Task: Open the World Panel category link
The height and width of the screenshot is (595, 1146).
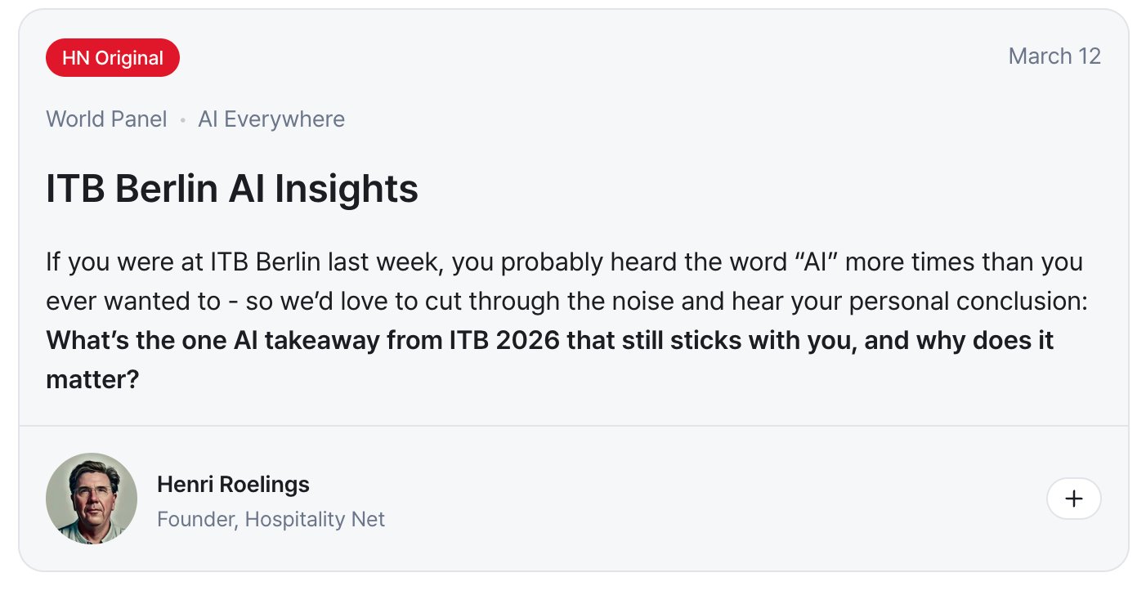Action: click(106, 119)
